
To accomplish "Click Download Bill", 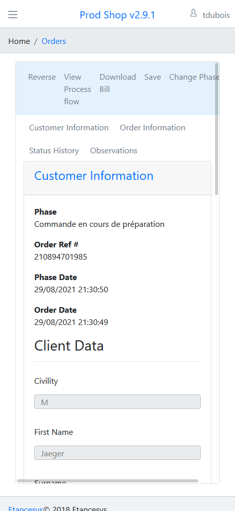I will pos(118,83).
